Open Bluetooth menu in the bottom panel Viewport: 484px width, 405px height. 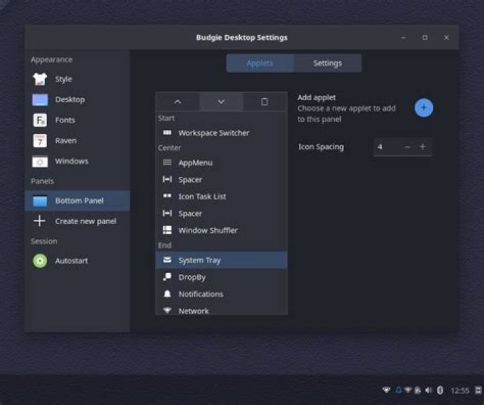[440, 390]
